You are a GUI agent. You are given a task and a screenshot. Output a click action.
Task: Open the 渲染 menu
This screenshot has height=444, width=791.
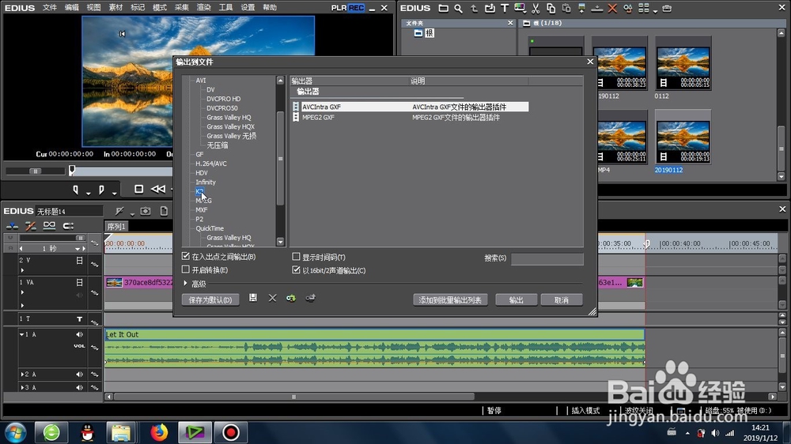coord(204,8)
